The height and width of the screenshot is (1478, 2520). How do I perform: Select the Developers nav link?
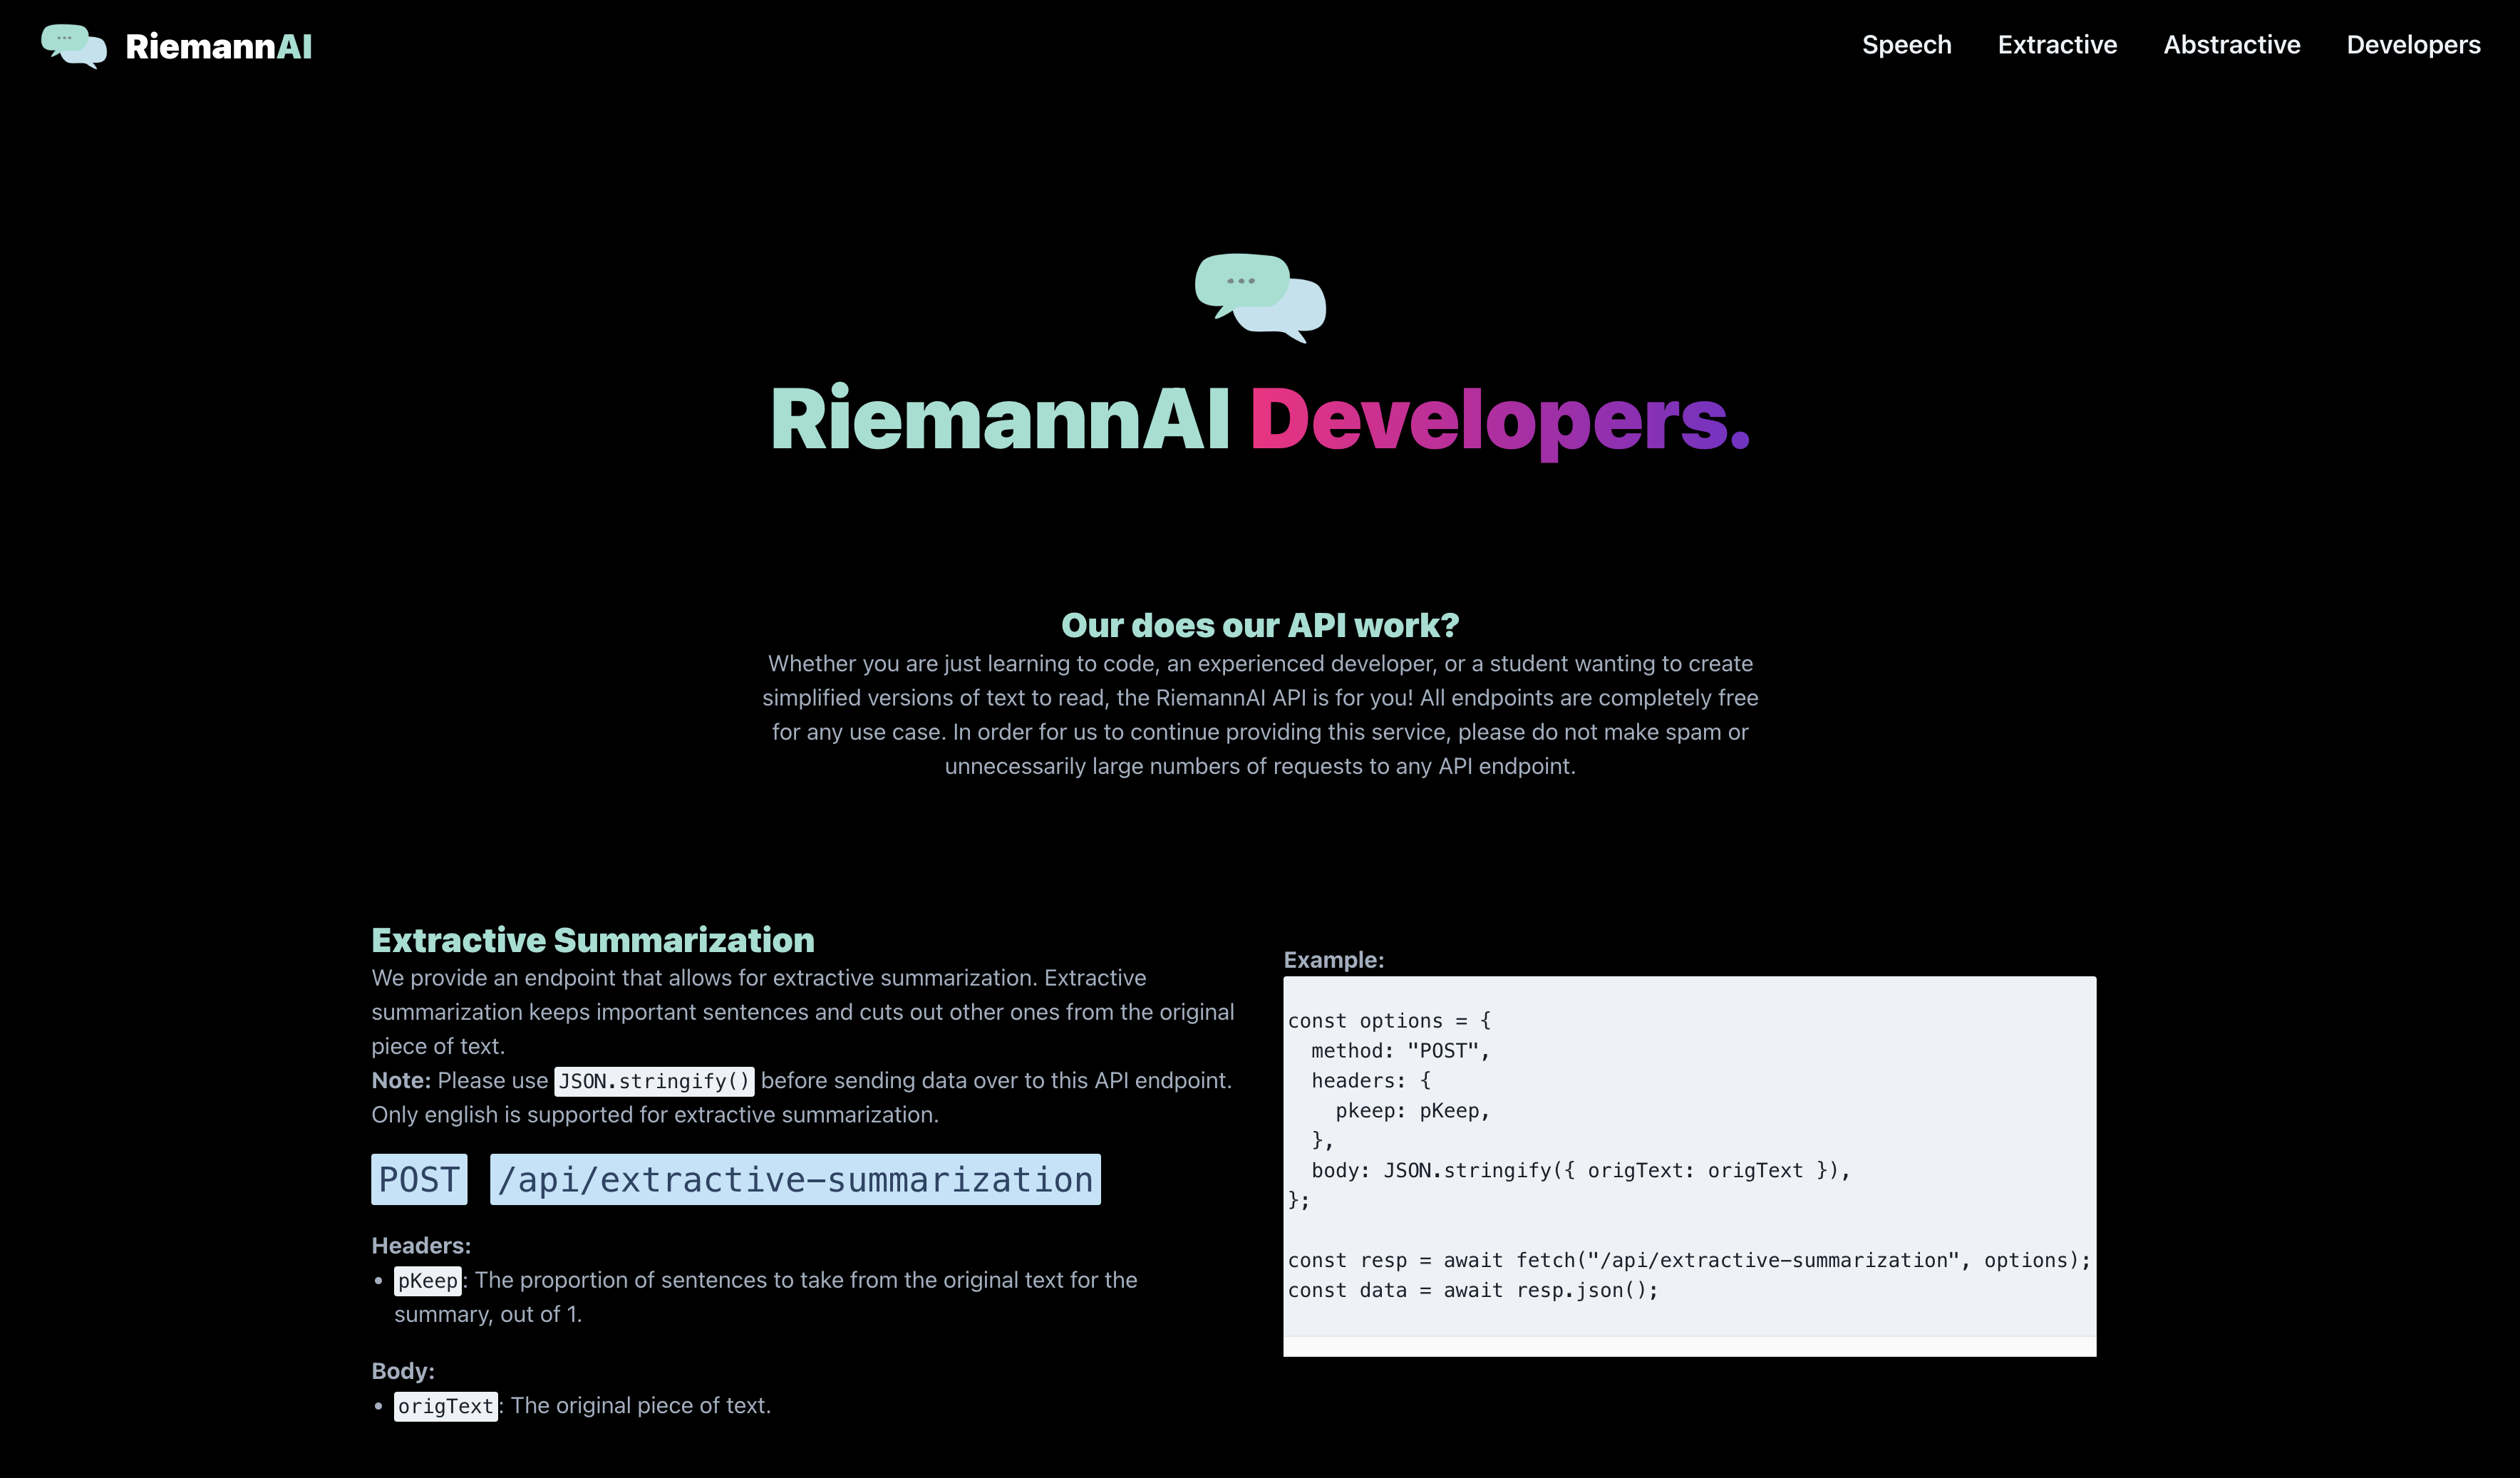(x=2412, y=45)
